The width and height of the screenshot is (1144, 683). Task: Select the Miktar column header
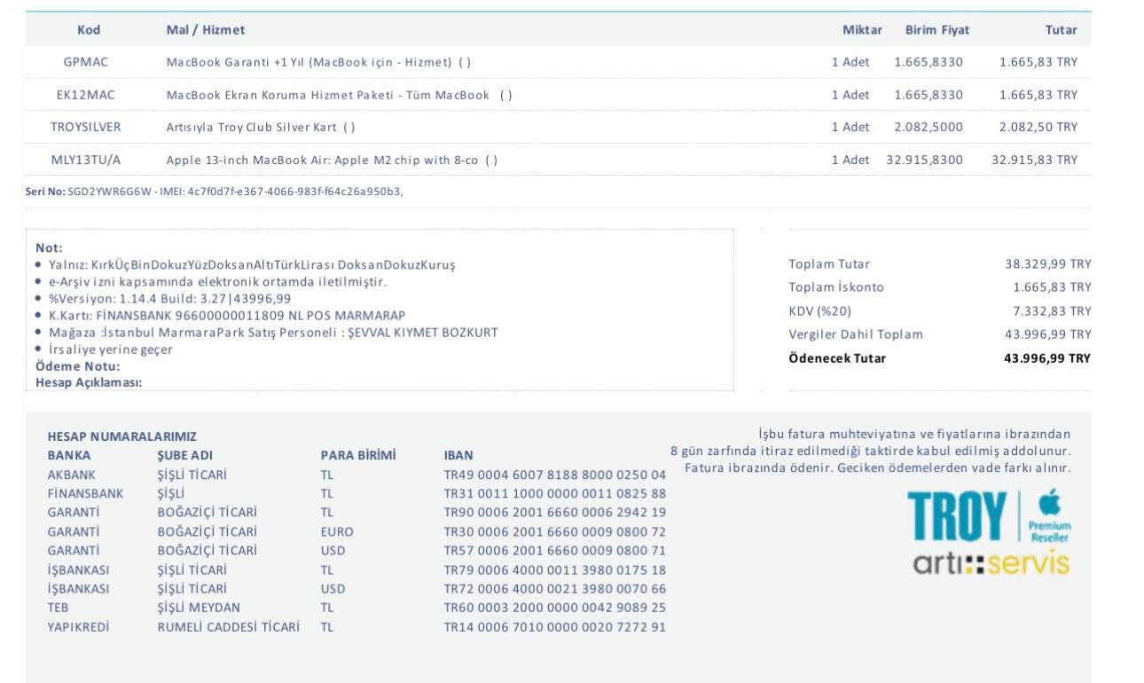pyautogui.click(x=862, y=30)
